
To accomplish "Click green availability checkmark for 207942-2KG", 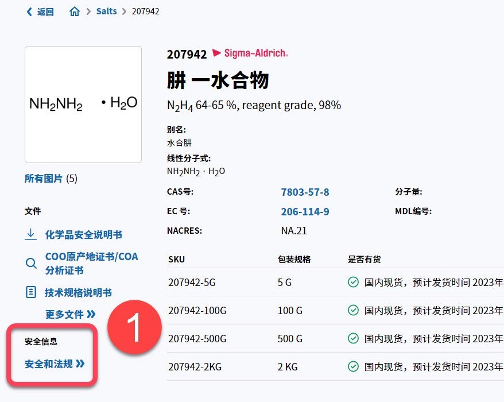I will pyautogui.click(x=353, y=366).
